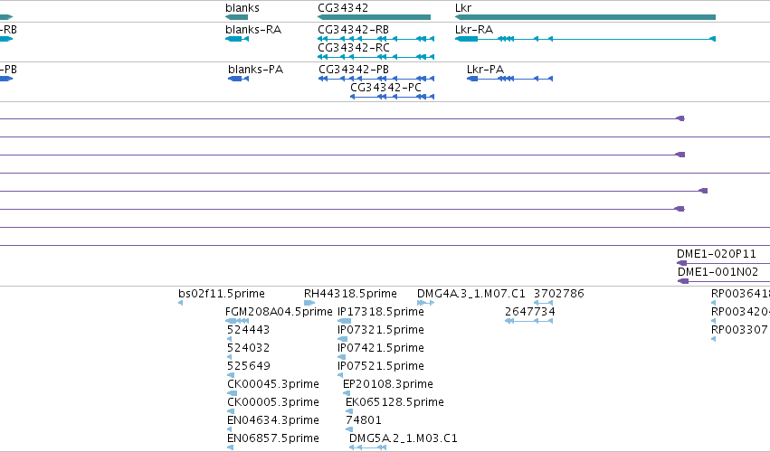Click the EK065128.5prime label
This screenshot has height=452, width=770.
click(395, 402)
